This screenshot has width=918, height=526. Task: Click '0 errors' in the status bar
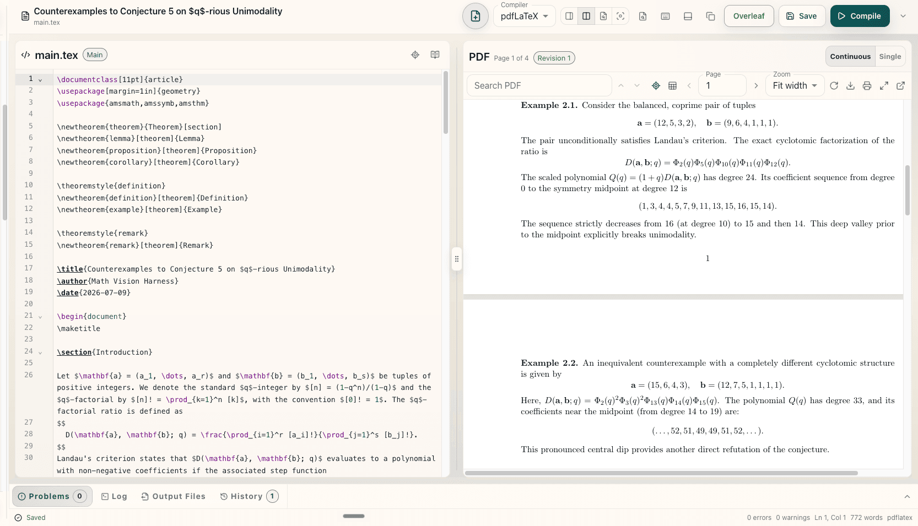coord(759,517)
